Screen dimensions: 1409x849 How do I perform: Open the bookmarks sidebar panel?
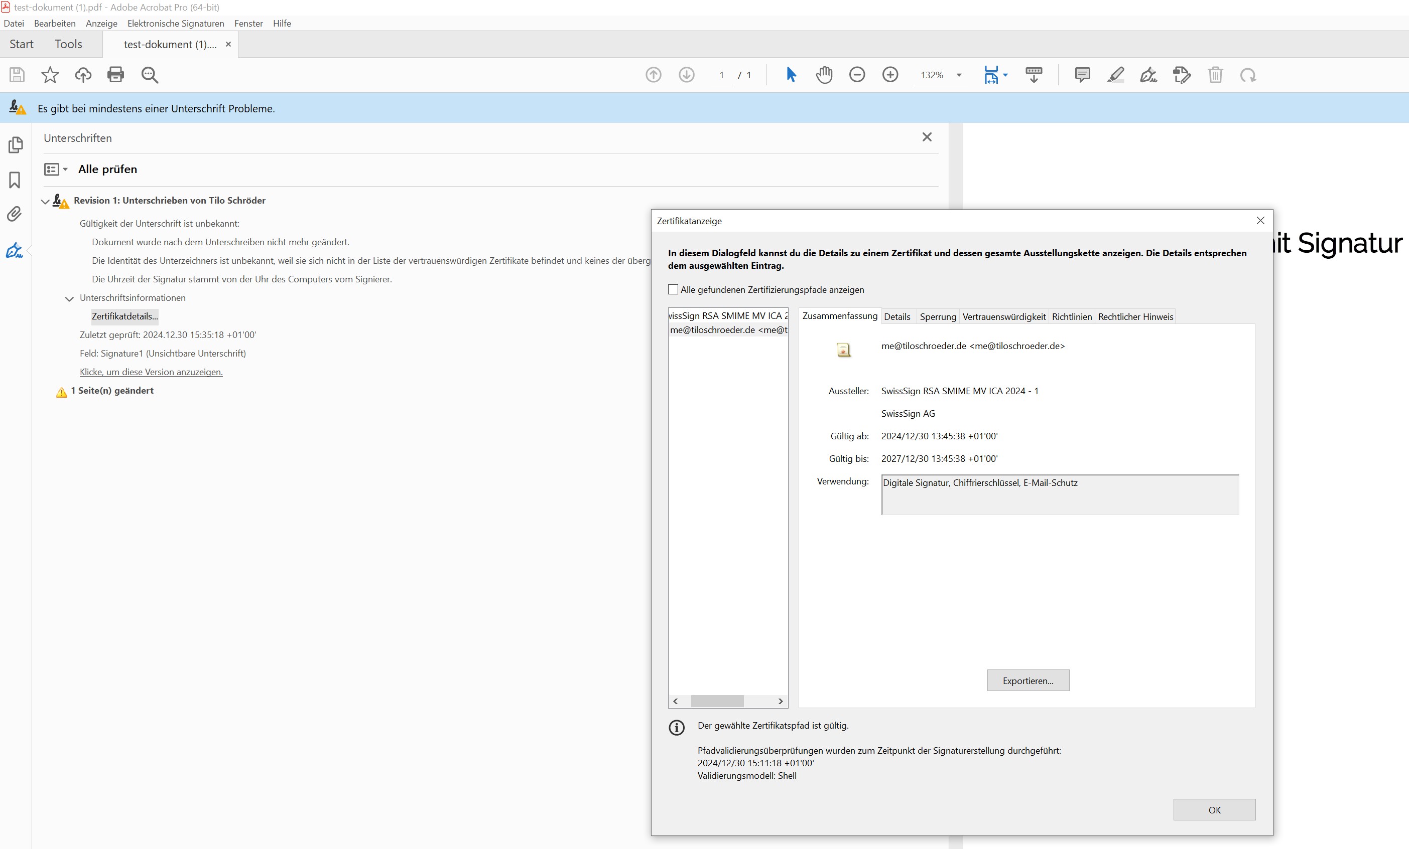(15, 180)
